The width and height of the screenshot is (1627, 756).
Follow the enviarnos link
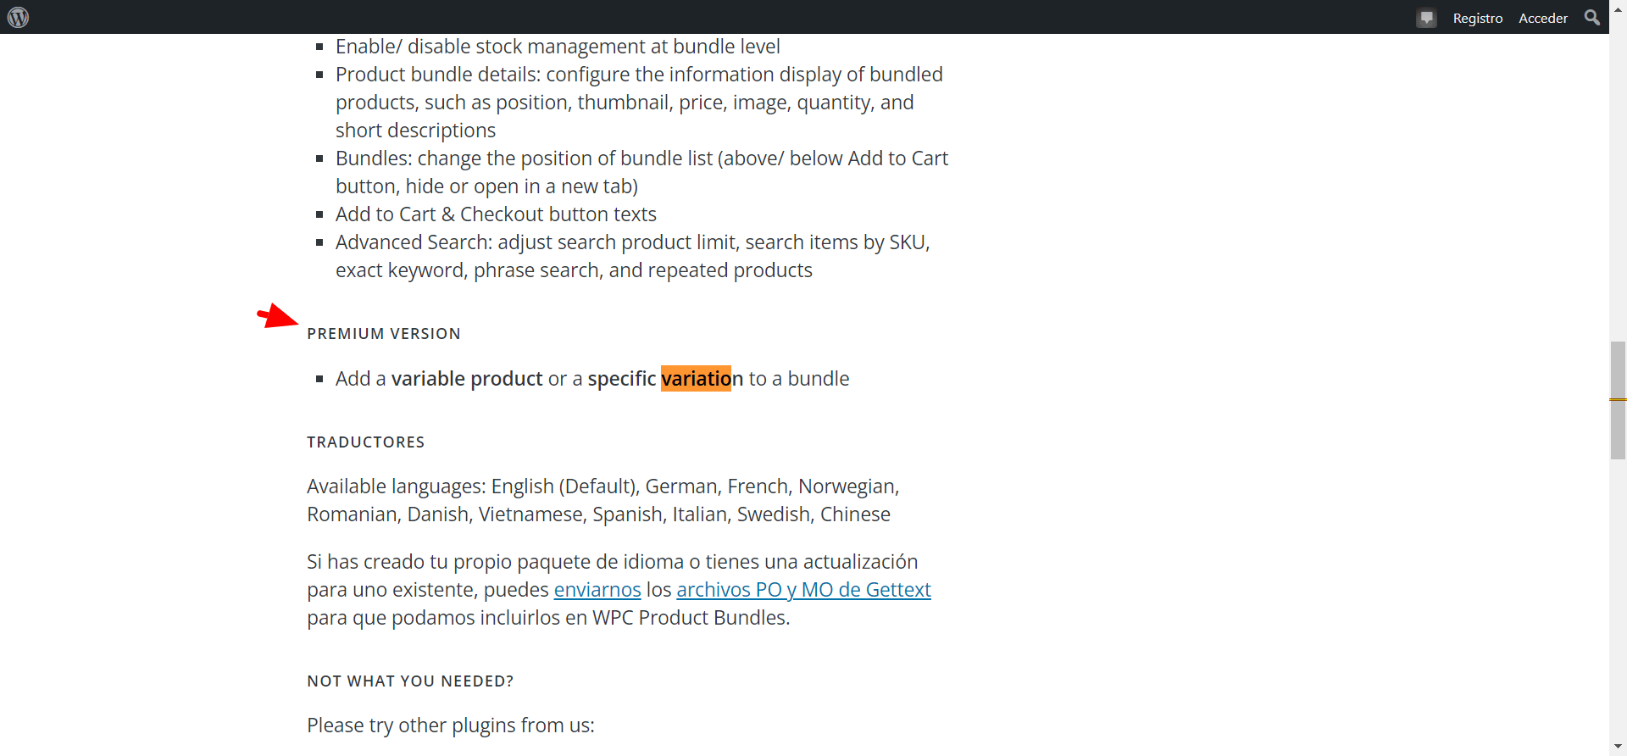coord(597,590)
